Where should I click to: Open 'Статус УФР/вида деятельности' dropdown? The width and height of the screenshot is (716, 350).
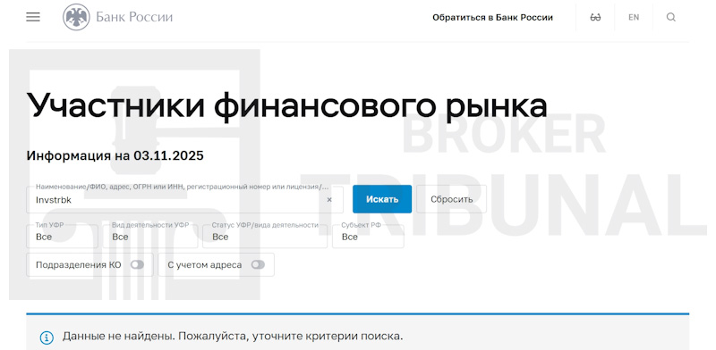(x=265, y=236)
